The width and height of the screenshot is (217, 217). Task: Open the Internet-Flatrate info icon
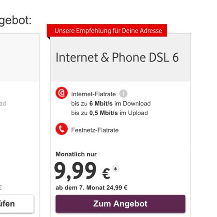click(123, 94)
